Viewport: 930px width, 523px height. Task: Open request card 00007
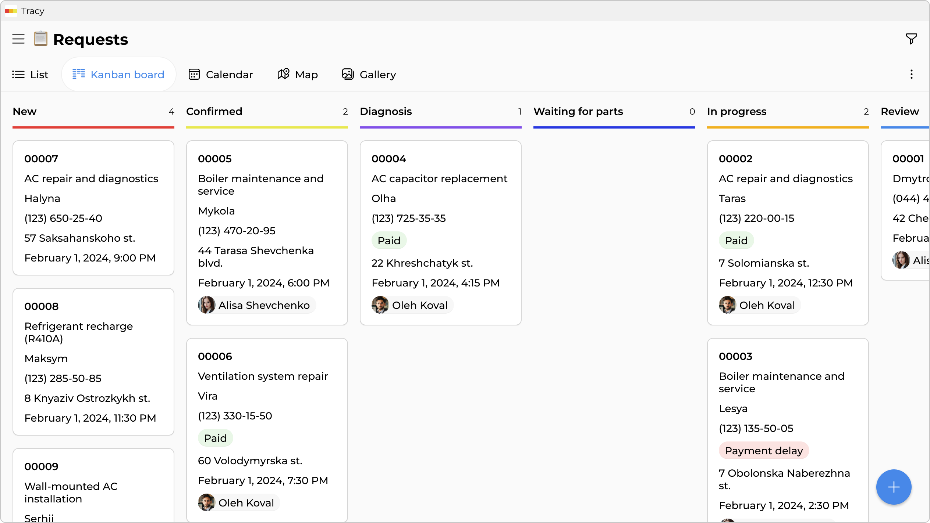point(93,208)
